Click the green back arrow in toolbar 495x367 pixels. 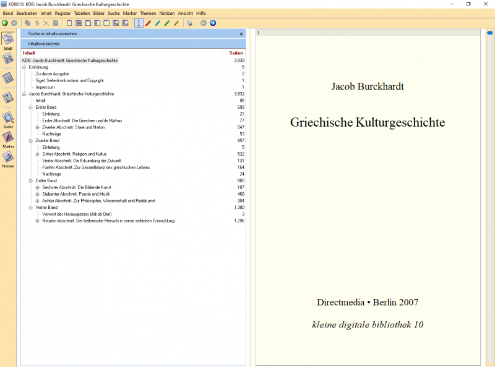pos(5,23)
